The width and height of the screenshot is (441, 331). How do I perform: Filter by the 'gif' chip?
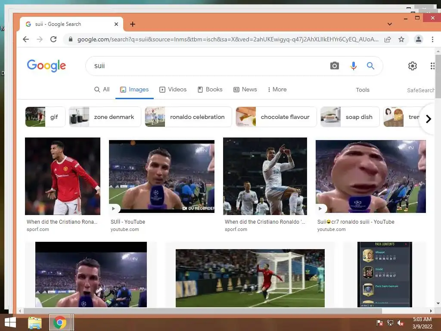click(x=45, y=117)
